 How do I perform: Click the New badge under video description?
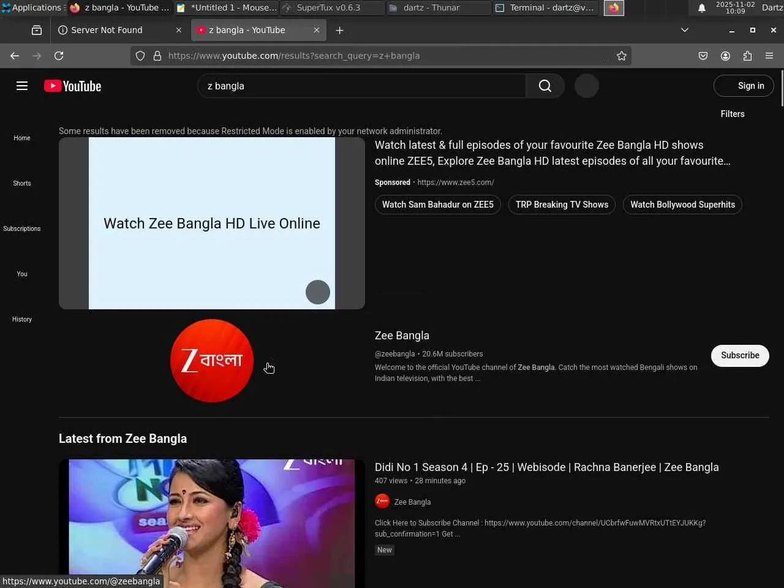385,550
